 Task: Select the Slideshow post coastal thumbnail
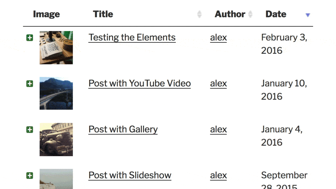(56, 179)
